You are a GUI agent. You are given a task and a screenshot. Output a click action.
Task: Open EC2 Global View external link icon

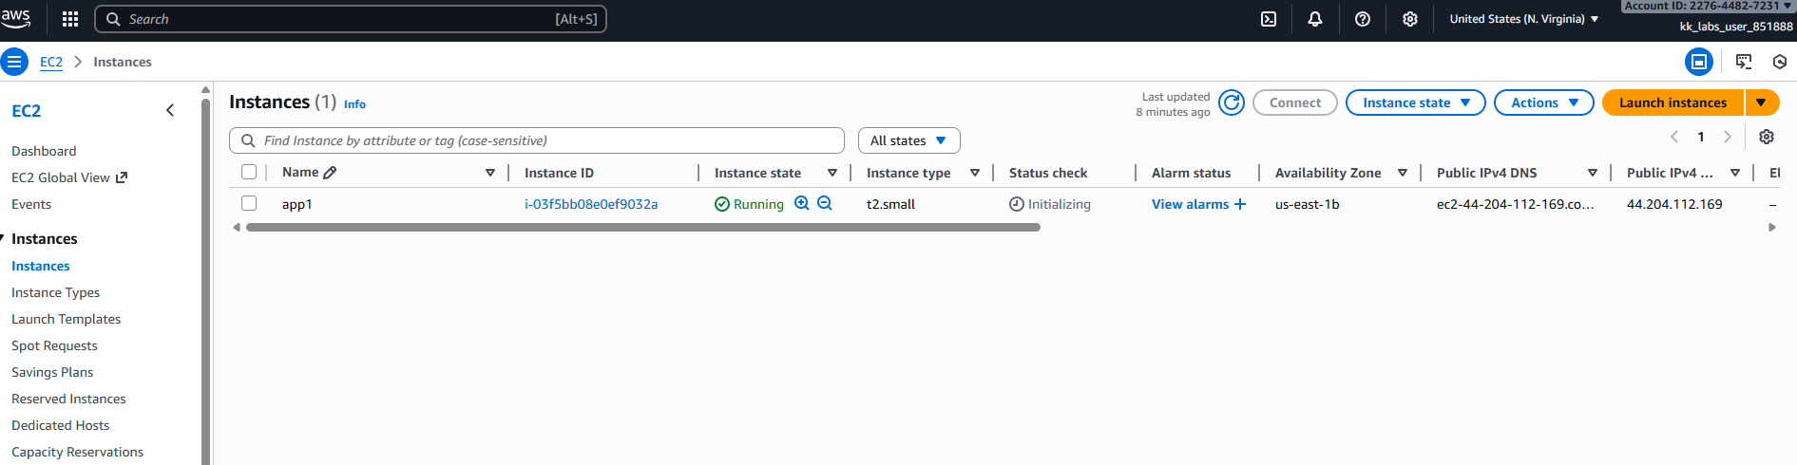point(122,177)
